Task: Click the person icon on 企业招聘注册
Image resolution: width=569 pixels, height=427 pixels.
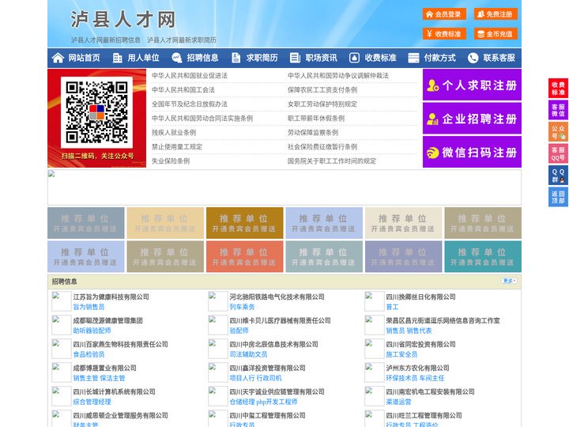Action: tap(432, 119)
